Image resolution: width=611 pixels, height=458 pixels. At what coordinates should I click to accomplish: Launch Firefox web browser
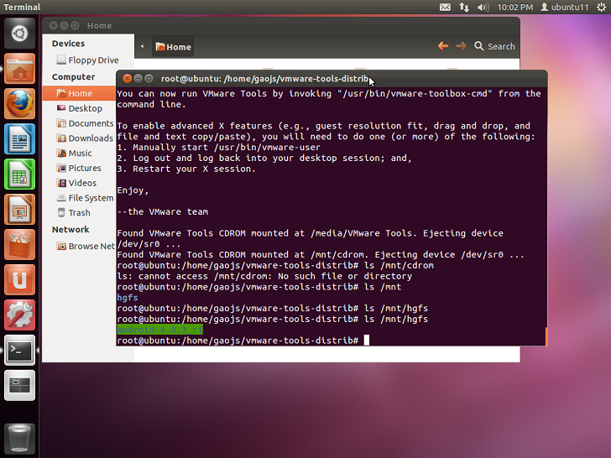[x=19, y=104]
